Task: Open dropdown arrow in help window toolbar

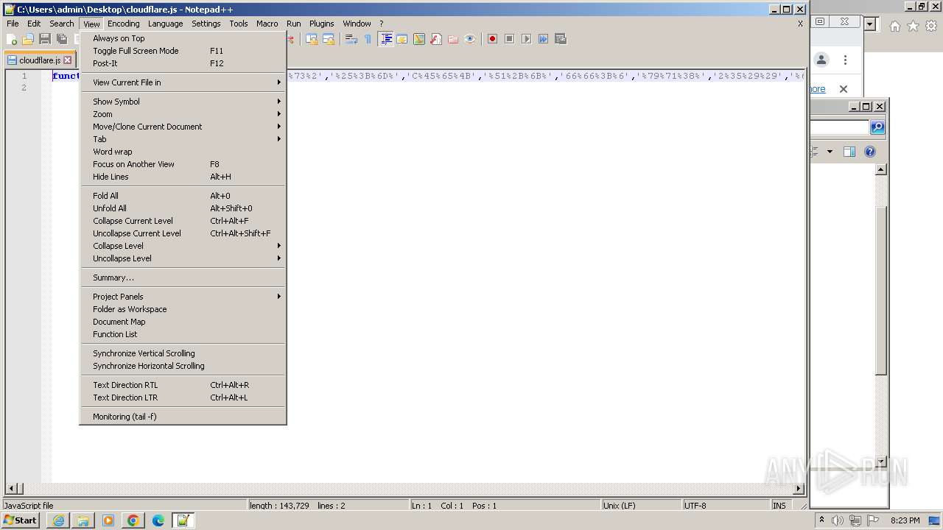Action: point(830,152)
